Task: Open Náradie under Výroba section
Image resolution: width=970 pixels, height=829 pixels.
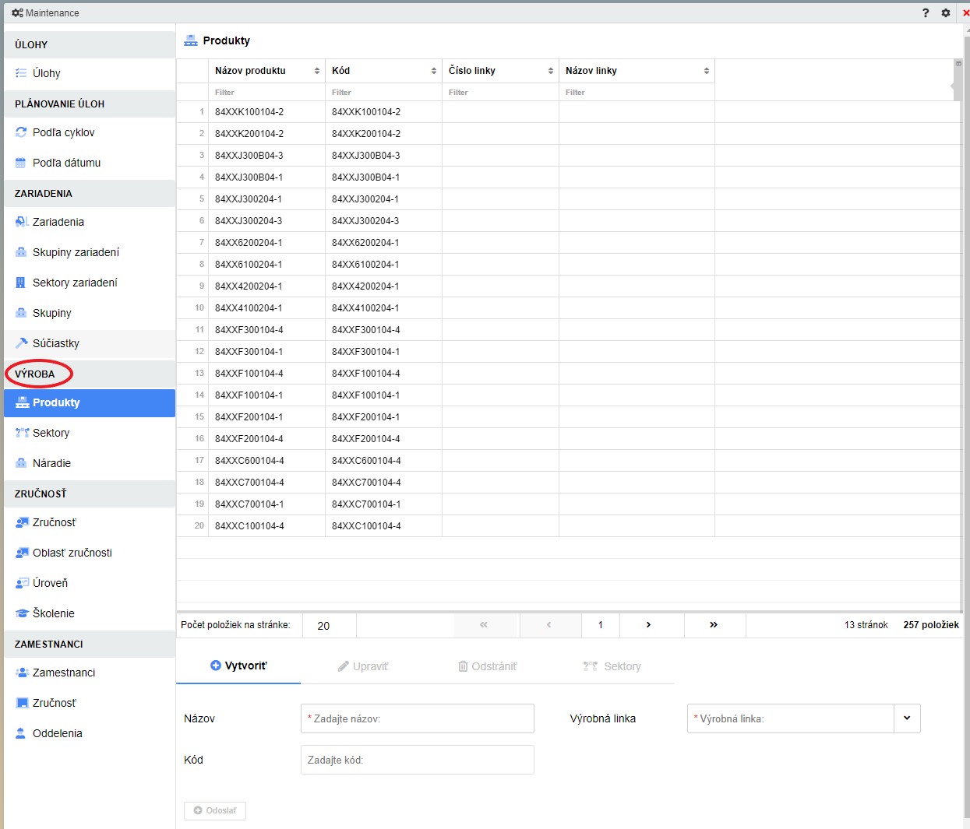Action: [x=51, y=463]
